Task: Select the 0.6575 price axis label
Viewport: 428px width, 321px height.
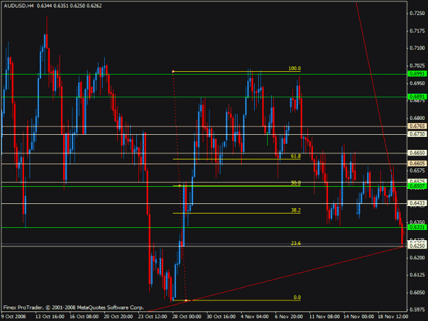Action: 417,170
